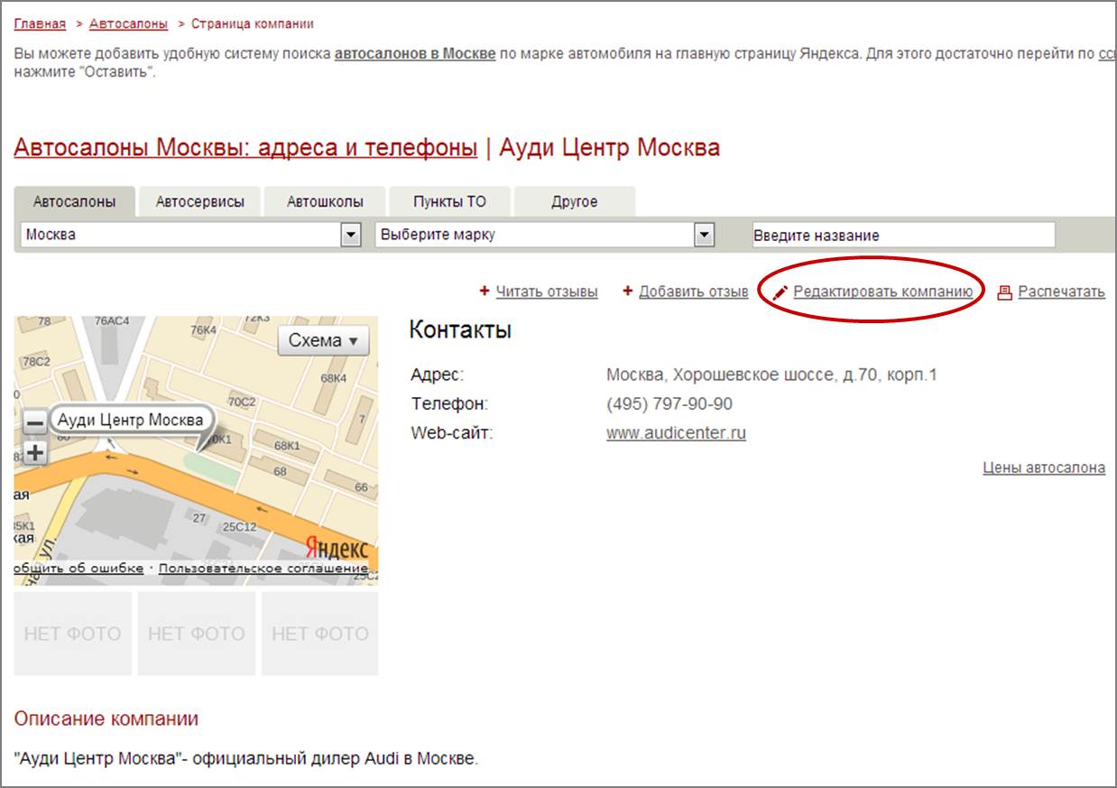Open the Другое tab
This screenshot has width=1117, height=788.
click(575, 202)
